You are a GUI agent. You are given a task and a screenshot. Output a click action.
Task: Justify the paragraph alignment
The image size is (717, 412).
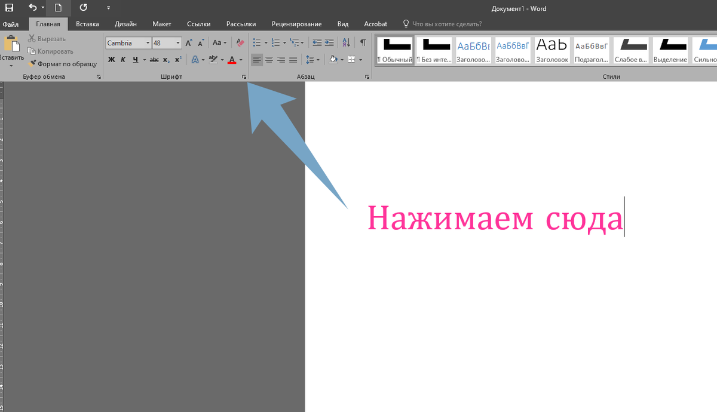click(x=293, y=60)
